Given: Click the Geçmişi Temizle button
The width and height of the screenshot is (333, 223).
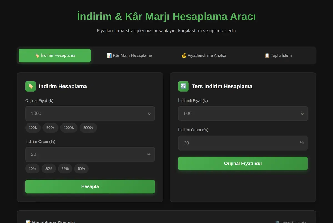Looking at the screenshot, I should (x=291, y=222).
